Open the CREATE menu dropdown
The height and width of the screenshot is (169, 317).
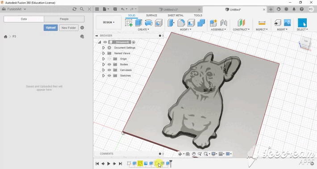(x=143, y=30)
